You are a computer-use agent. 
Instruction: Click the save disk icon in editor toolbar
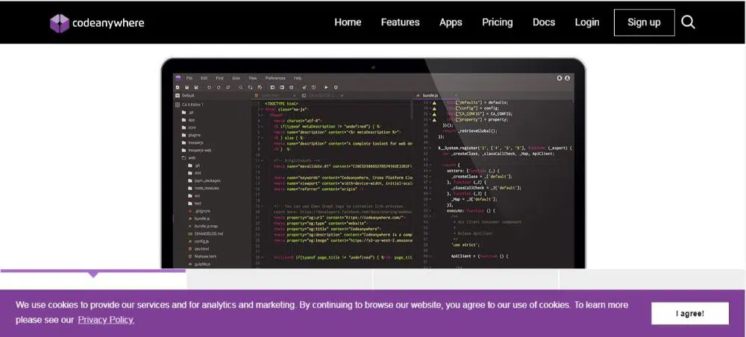(x=186, y=87)
